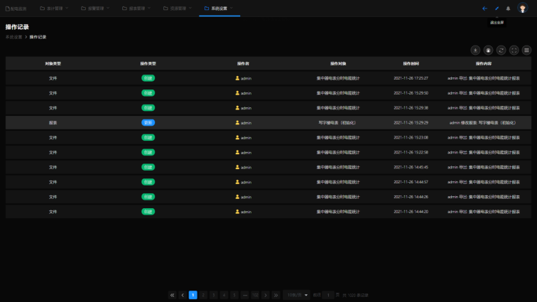Expand 系统设置 menu
Image resolution: width=537 pixels, height=302 pixels.
tap(219, 9)
